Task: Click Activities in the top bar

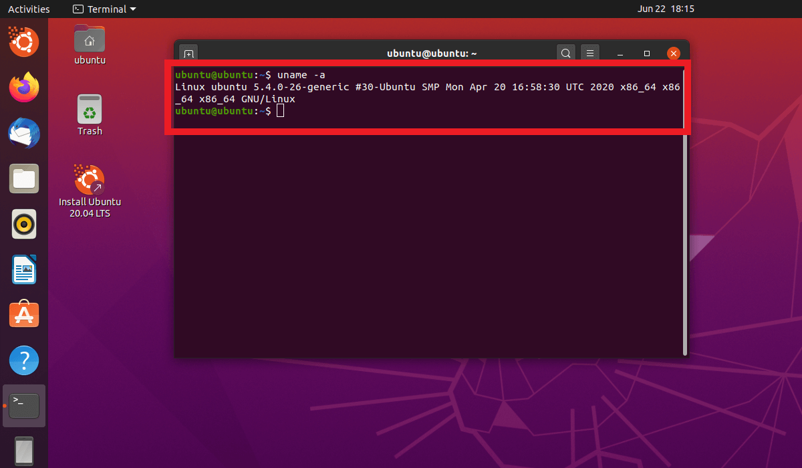Action: 28,9
